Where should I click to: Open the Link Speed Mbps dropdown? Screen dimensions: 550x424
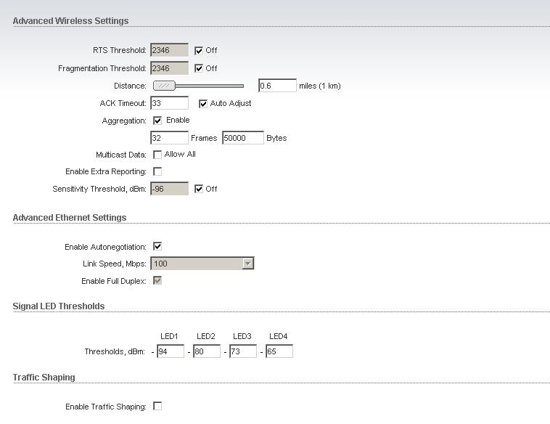pyautogui.click(x=247, y=264)
